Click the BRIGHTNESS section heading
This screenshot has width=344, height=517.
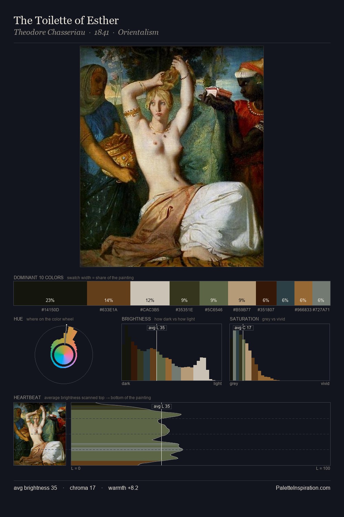tap(136, 319)
